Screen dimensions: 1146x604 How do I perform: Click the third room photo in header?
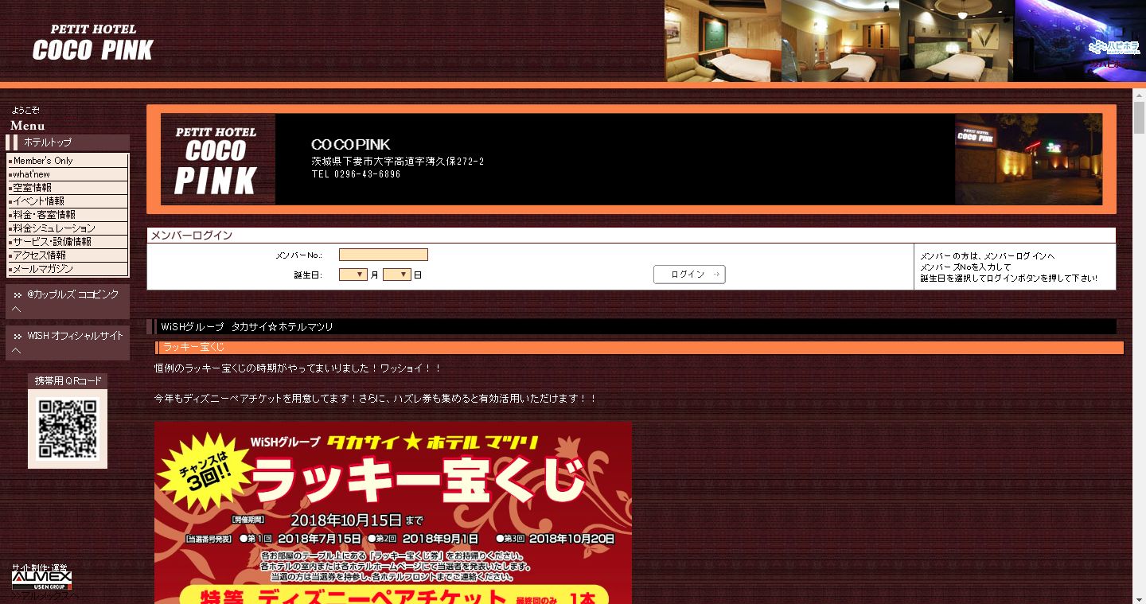click(957, 41)
